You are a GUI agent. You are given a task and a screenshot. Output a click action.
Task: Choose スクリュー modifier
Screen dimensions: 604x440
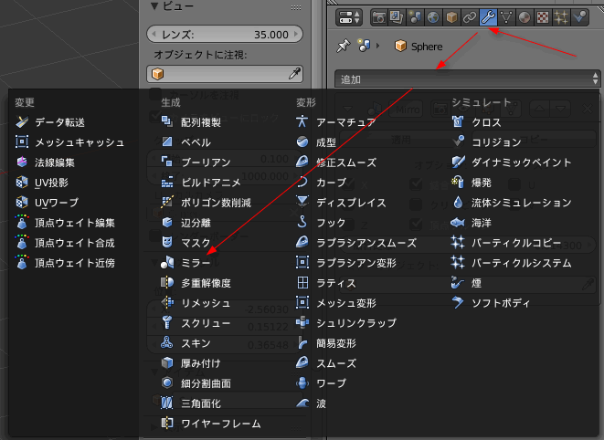pos(196,323)
